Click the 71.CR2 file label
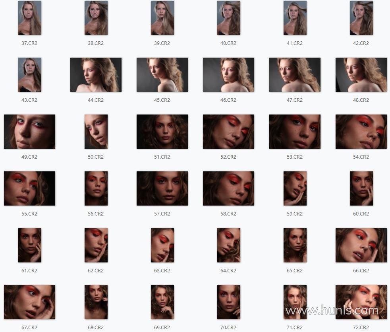 tap(295, 328)
